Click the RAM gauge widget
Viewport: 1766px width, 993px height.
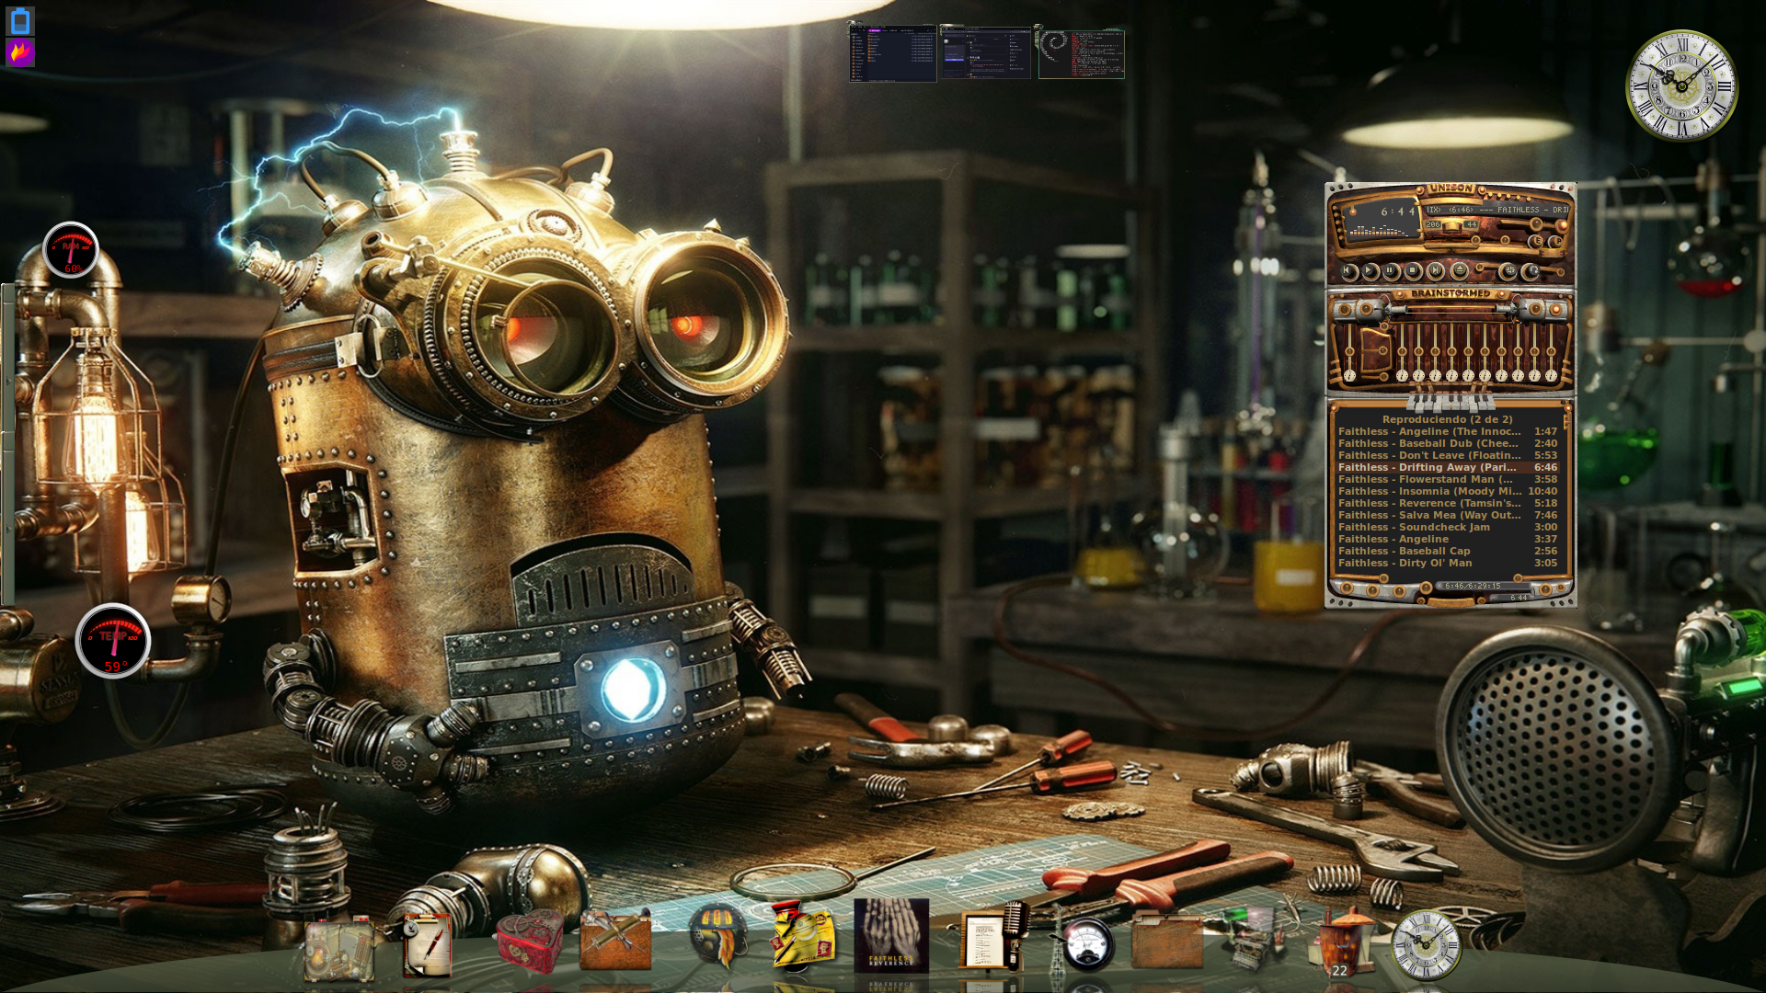click(x=71, y=250)
